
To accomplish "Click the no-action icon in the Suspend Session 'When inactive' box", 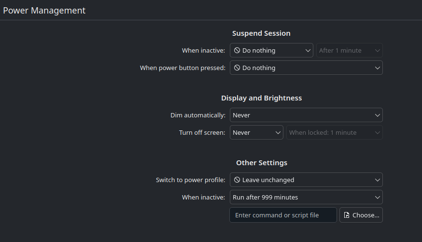I will coord(237,50).
